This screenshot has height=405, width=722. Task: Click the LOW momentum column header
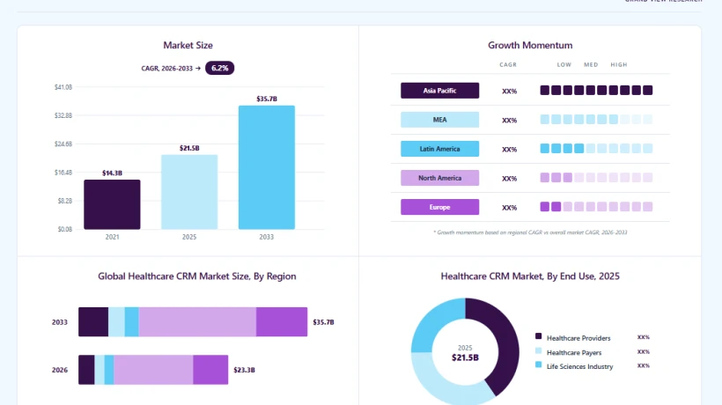click(564, 65)
